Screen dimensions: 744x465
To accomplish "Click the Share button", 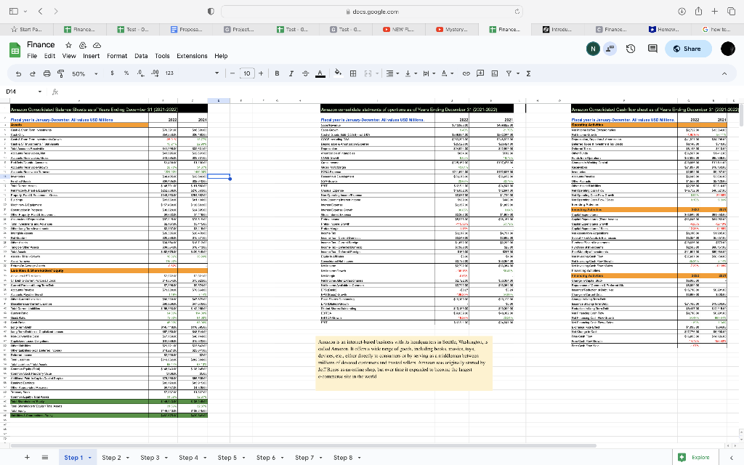I will 687,48.
